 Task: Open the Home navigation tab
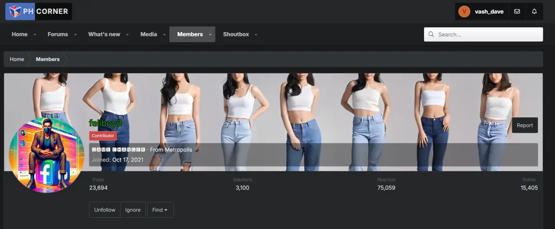20,34
